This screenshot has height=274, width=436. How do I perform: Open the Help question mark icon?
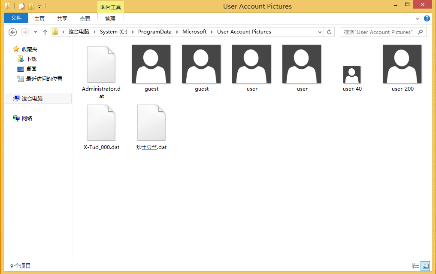point(427,18)
